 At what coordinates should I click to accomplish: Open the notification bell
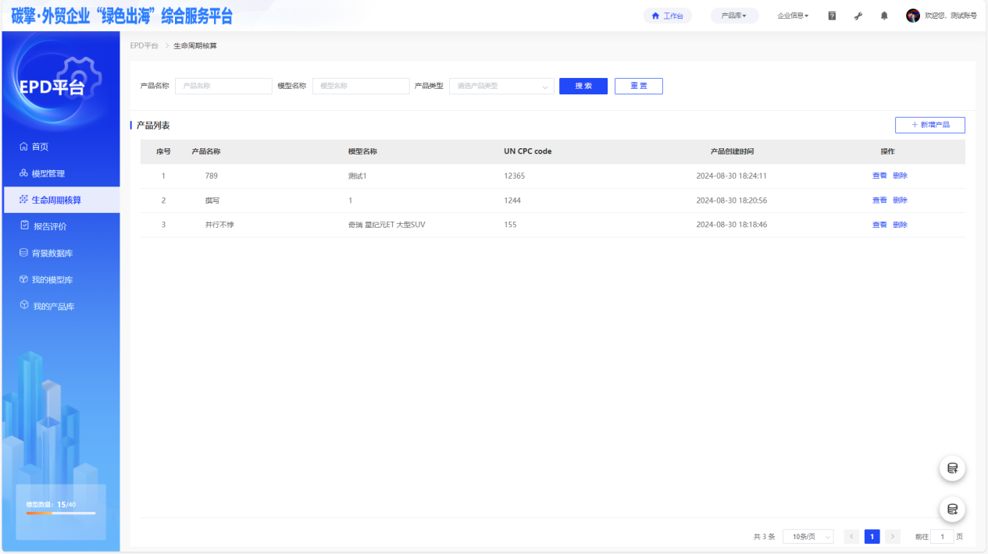click(884, 16)
